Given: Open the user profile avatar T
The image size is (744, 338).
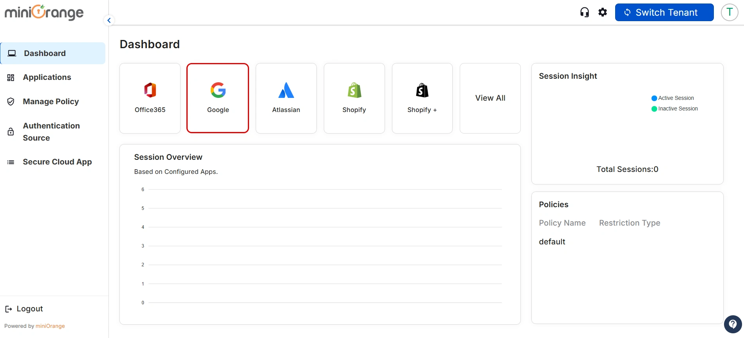Looking at the screenshot, I should (730, 13).
